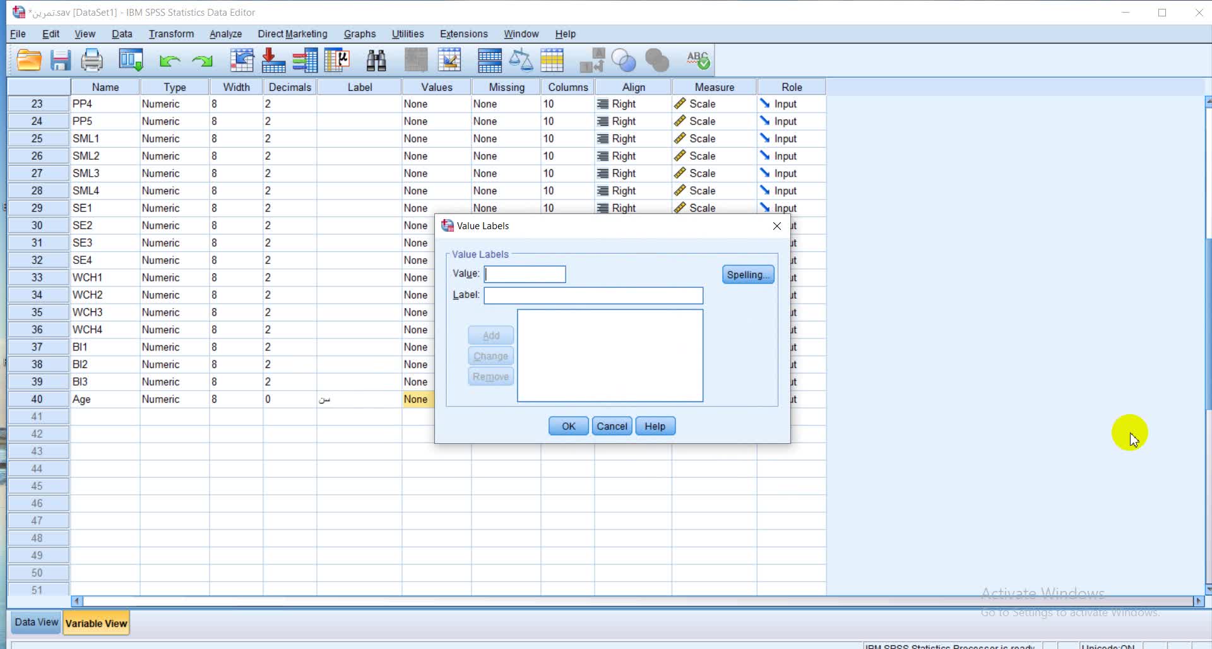The height and width of the screenshot is (649, 1212).
Task: Click the Redo green arrow icon
Action: (202, 61)
